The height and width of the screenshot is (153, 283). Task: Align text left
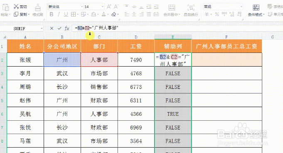tap(127, 14)
